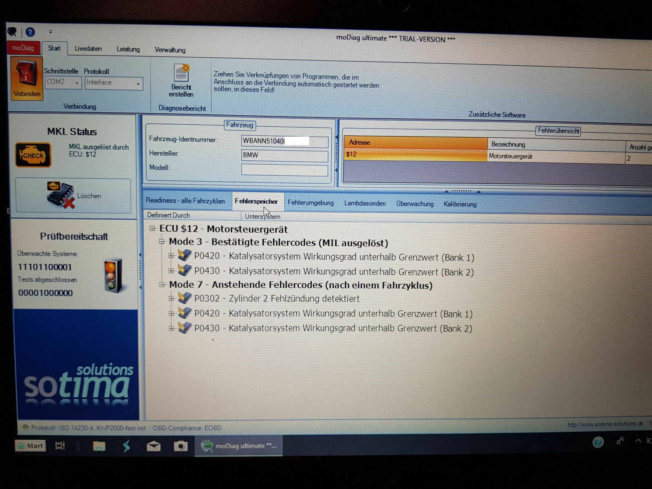The width and height of the screenshot is (652, 489).
Task: Open the Schnittstelle COM2 dropdown
Action: 63,82
